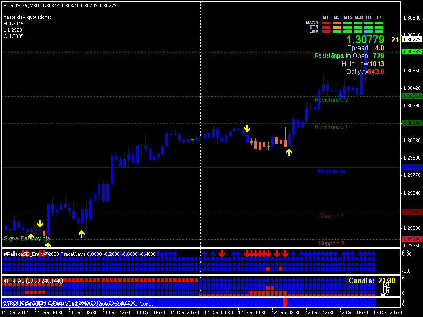Screen dimensions: 423x317
Task: Click the red bar in the bottom trend strip
Action: (x=286, y=302)
